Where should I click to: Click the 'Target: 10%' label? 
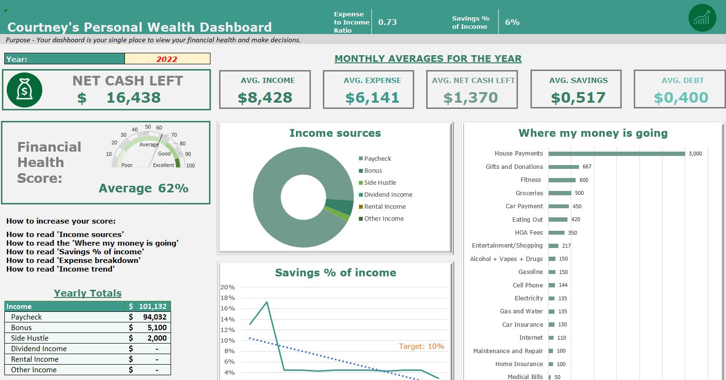pos(421,346)
